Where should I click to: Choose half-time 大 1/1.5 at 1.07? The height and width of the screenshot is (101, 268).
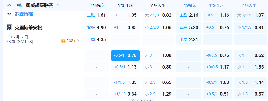250,15
